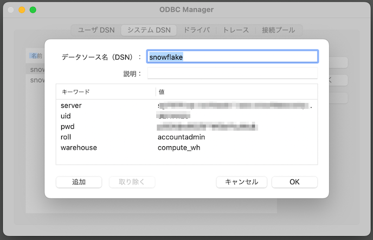Viewport: 373px width, 240px height.
Task: Select the uid keyword row
Action: point(186,116)
